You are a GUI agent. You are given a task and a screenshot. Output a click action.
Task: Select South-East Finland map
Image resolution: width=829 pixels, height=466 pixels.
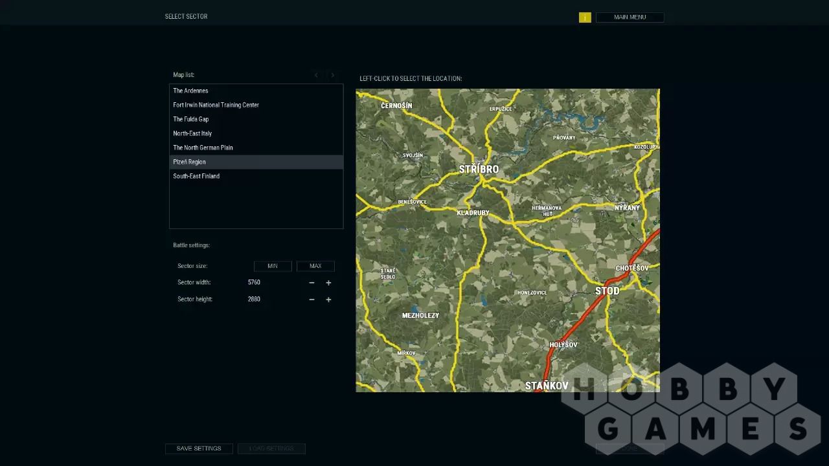point(256,176)
